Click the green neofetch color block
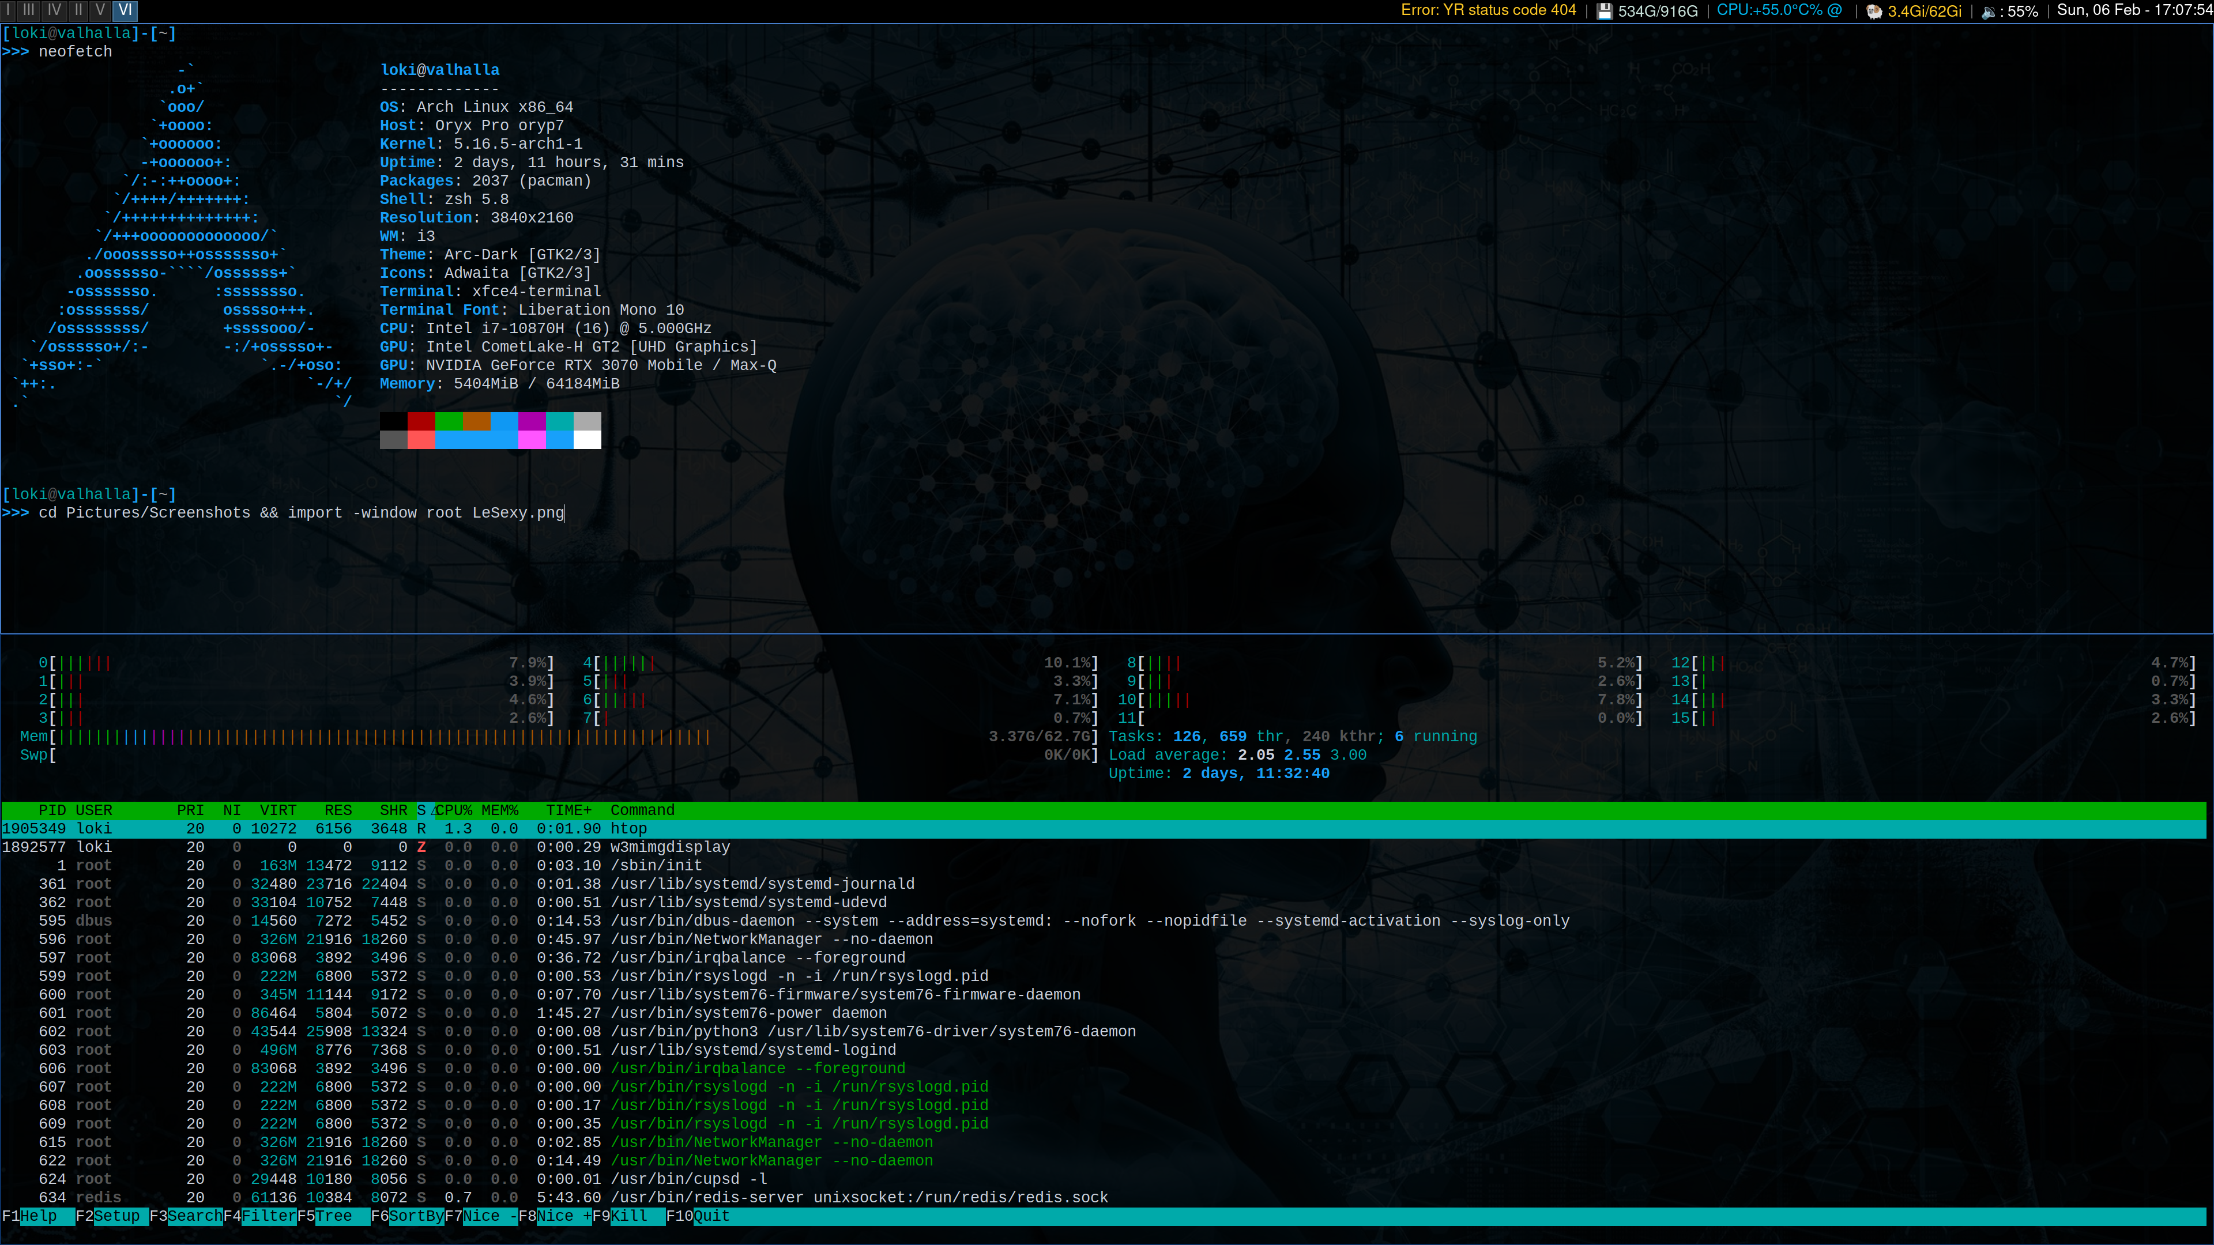The width and height of the screenshot is (2214, 1245). pyautogui.click(x=450, y=421)
